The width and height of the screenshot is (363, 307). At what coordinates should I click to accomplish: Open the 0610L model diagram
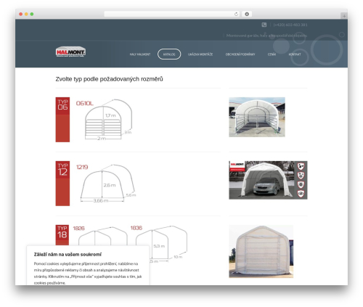coord(105,119)
